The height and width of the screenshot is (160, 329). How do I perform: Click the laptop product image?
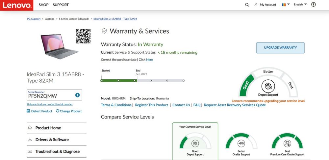[x=59, y=46]
